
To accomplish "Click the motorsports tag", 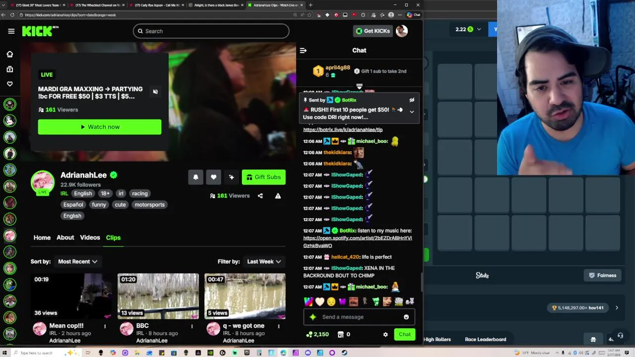I will (x=149, y=205).
